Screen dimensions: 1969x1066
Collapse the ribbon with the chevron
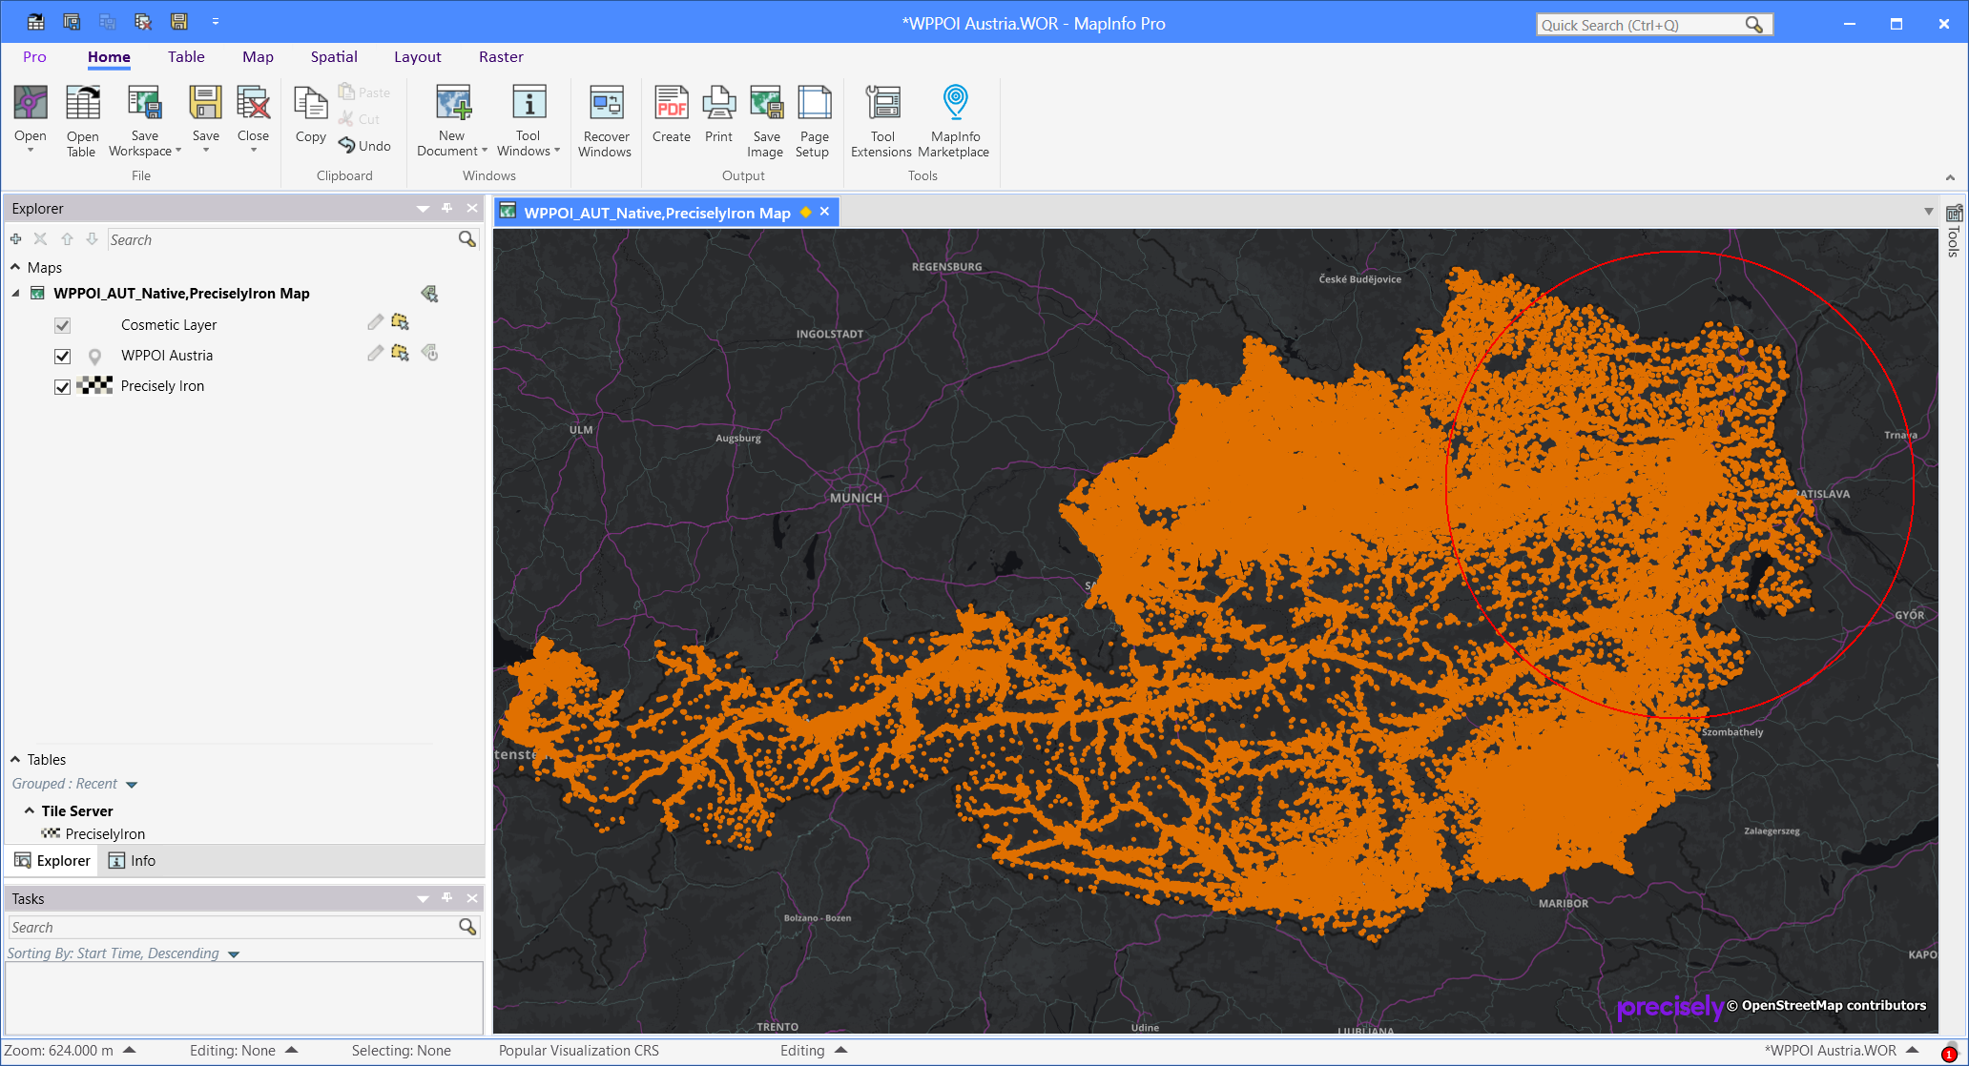(x=1950, y=177)
